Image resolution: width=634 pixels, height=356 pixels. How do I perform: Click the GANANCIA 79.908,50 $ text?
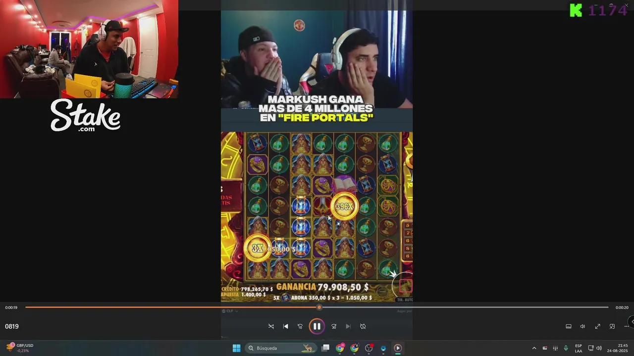point(322,287)
